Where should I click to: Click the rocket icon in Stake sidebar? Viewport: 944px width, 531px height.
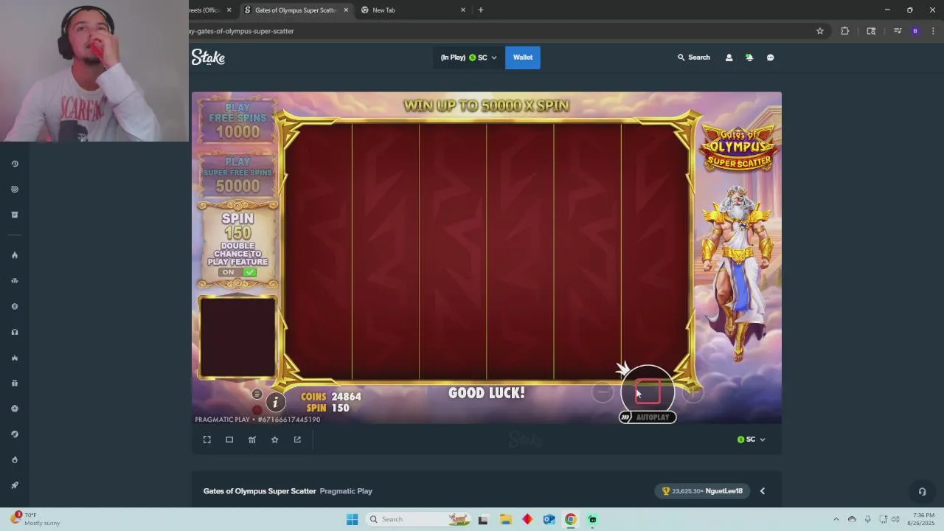tap(15, 485)
